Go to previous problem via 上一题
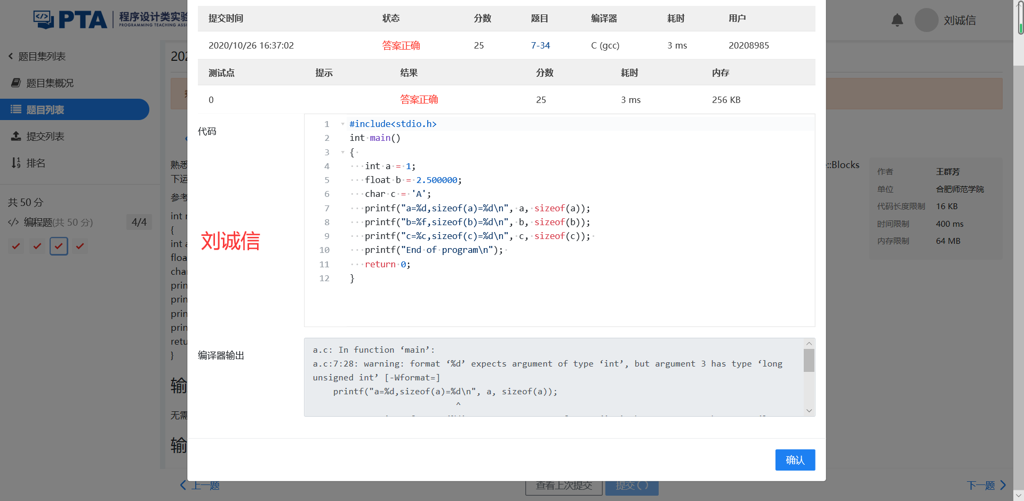1024x501 pixels. 206,485
